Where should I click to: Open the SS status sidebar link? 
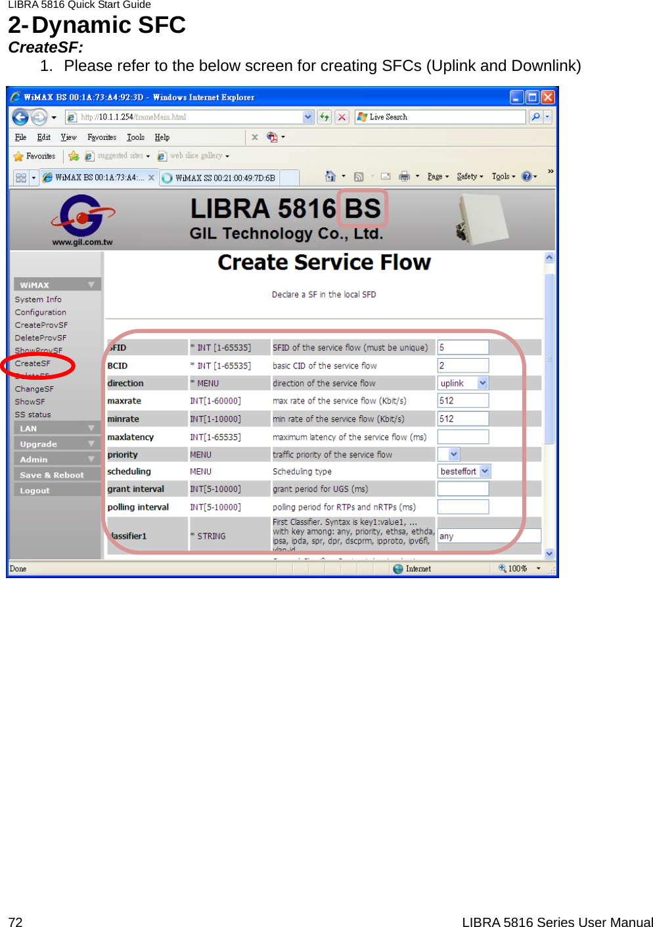click(x=33, y=415)
